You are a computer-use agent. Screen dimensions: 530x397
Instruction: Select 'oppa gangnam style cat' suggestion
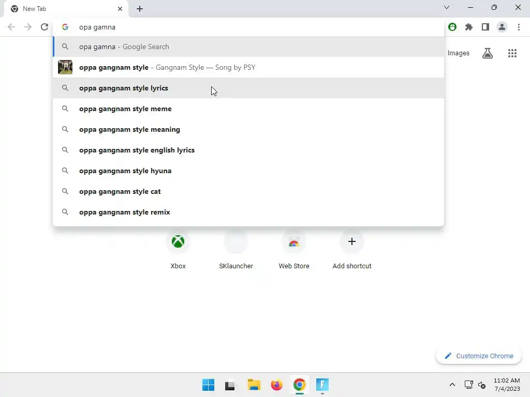(248, 191)
